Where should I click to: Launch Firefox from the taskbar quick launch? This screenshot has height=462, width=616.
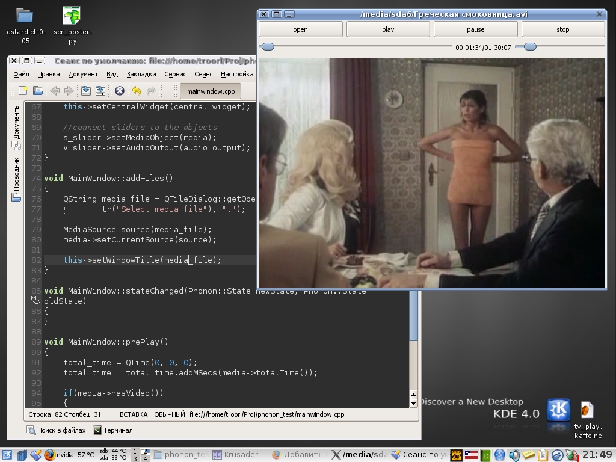(49, 455)
